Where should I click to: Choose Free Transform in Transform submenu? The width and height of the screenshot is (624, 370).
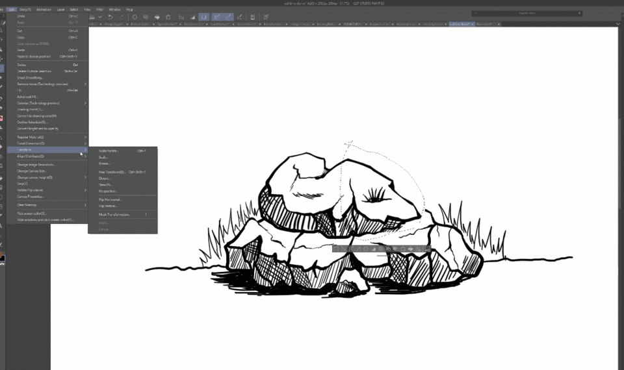pos(123,172)
